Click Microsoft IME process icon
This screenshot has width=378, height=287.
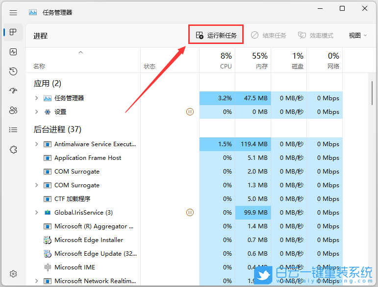pos(48,267)
